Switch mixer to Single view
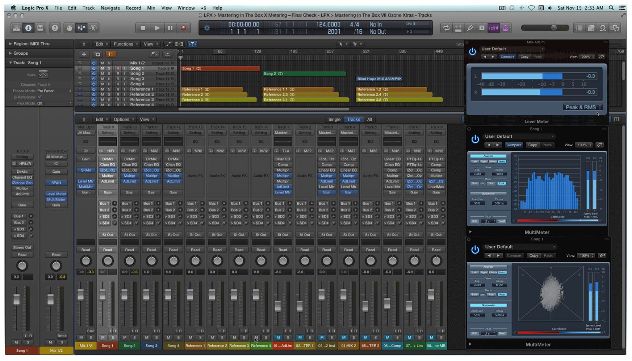The width and height of the screenshot is (632, 361). pos(334,119)
